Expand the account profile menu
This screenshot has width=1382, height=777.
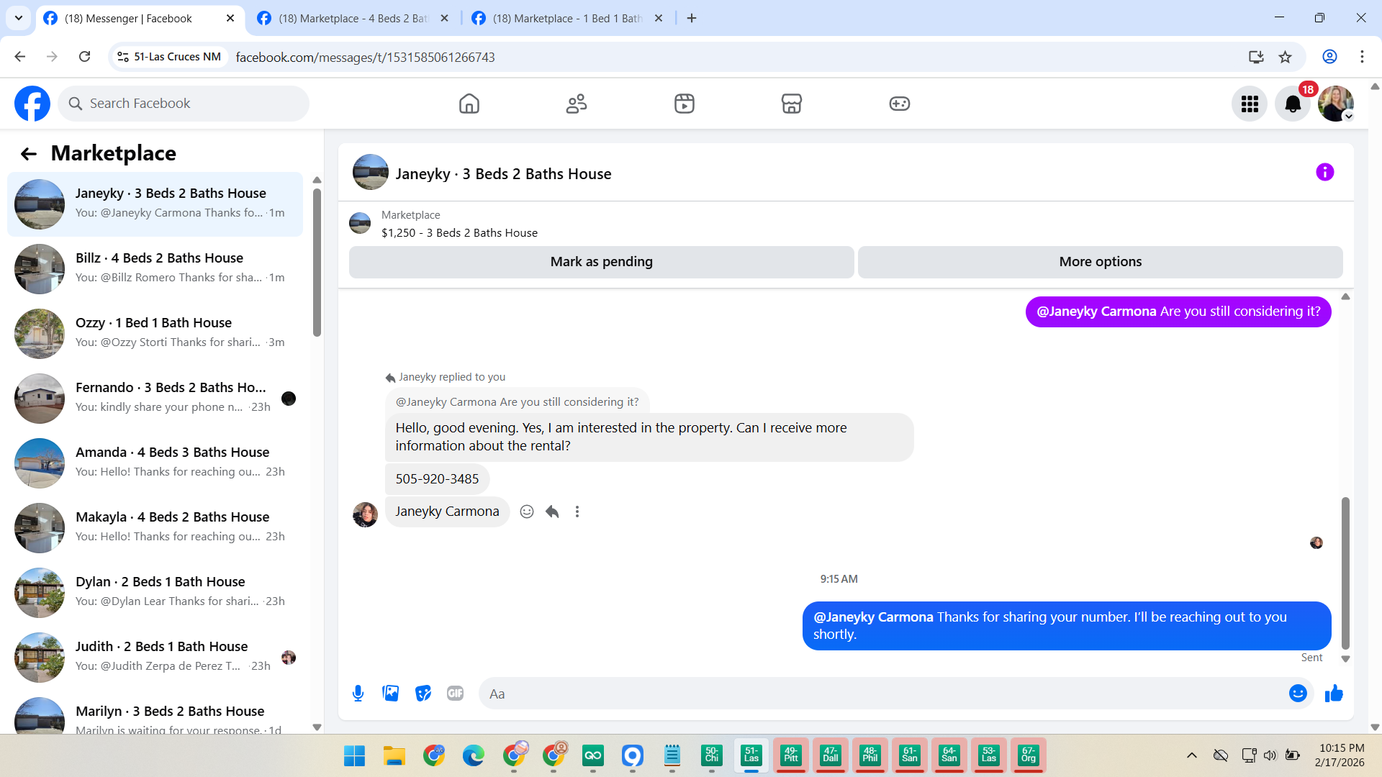[x=1336, y=104]
